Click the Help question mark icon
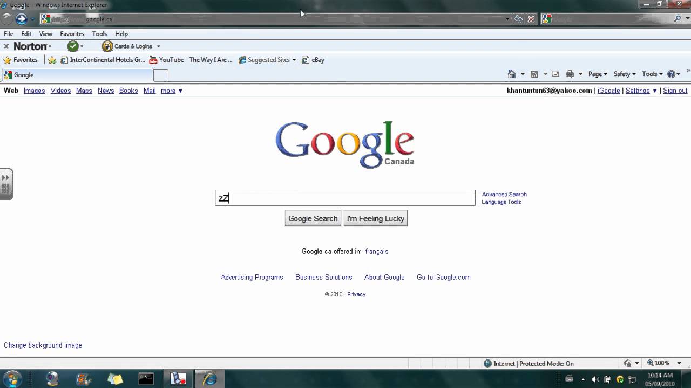691x388 pixels. pos(672,74)
